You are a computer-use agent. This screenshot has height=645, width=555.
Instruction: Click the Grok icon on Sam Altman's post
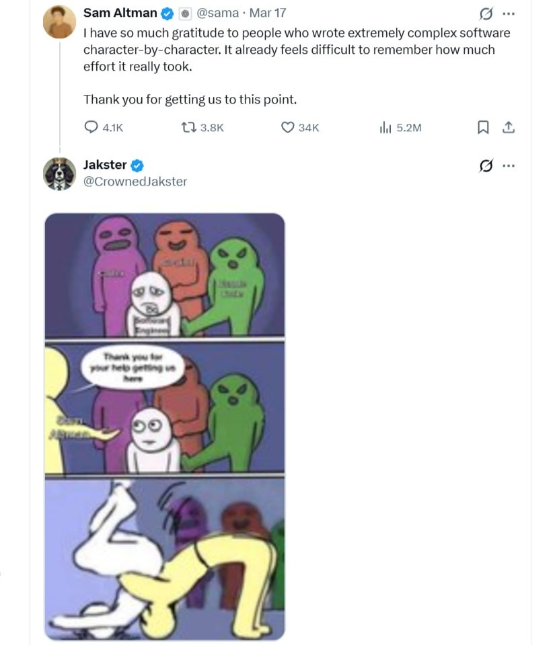(x=484, y=13)
